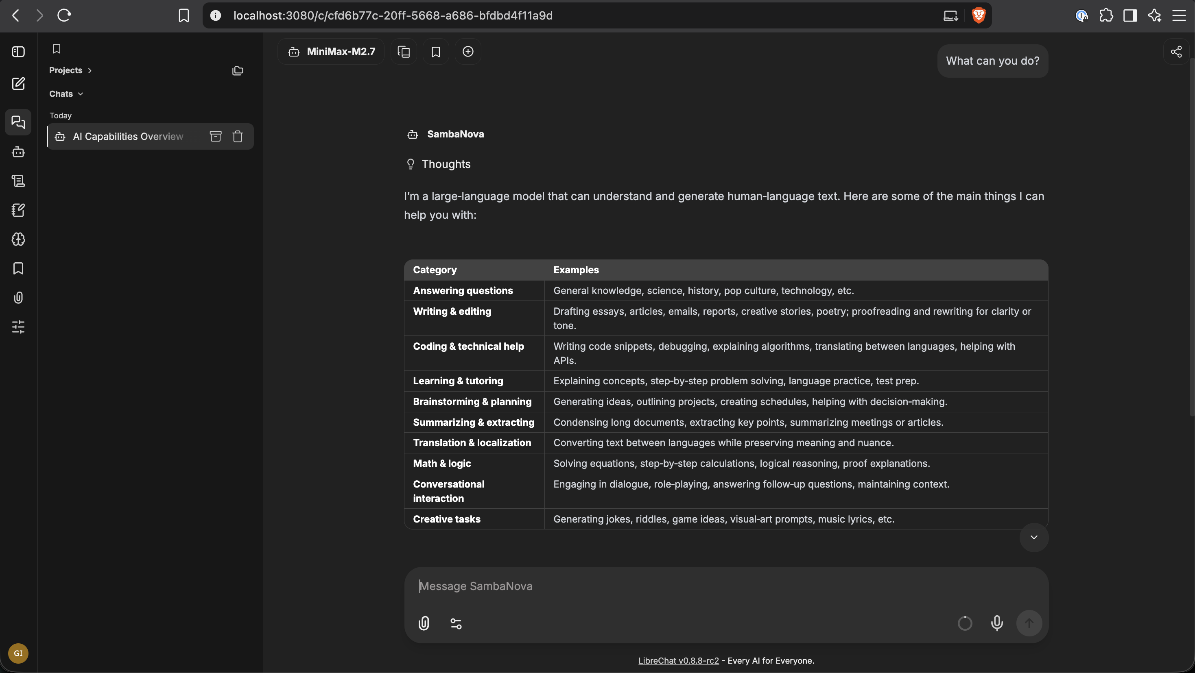Open the Leo AI sparkle icon

[x=1154, y=15]
